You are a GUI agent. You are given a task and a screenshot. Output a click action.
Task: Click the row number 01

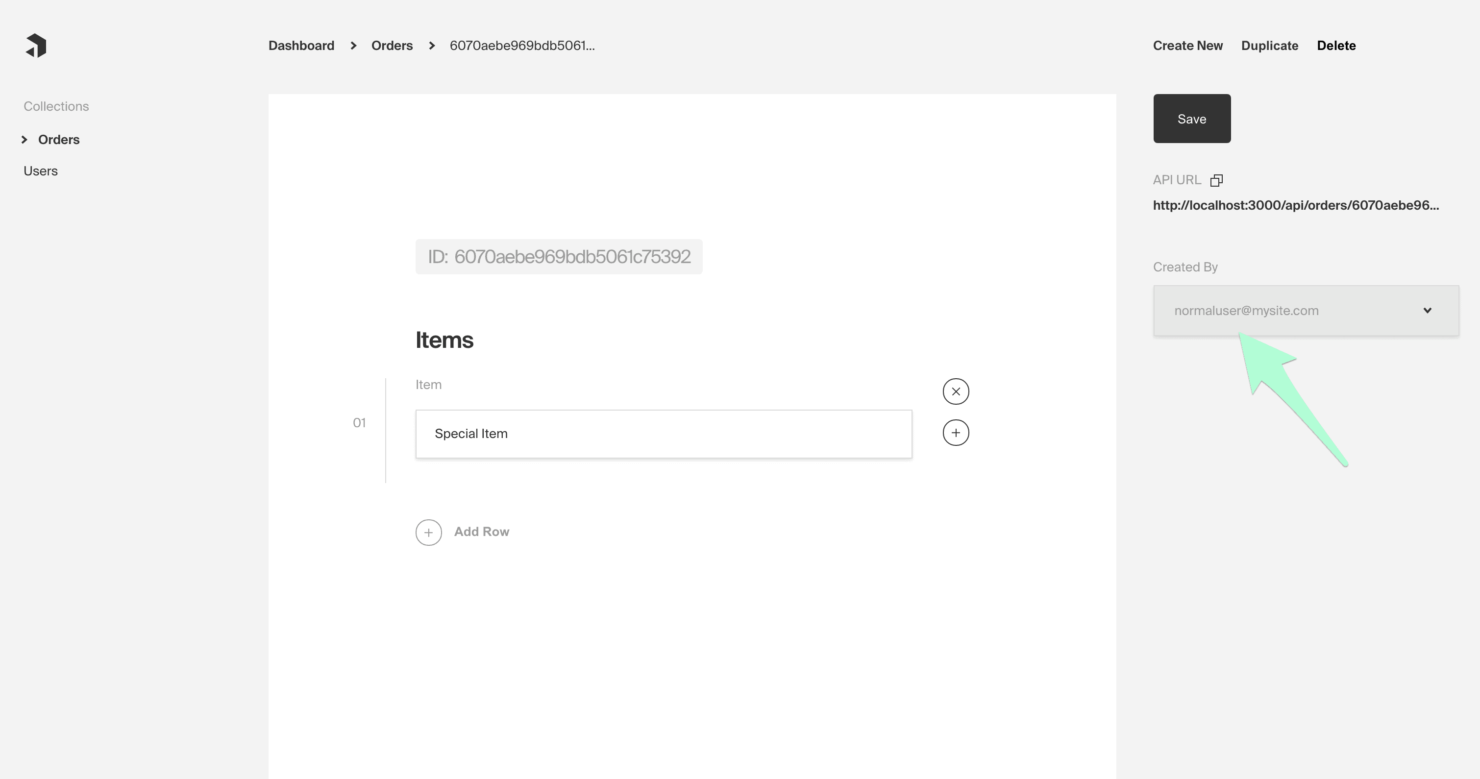click(359, 423)
